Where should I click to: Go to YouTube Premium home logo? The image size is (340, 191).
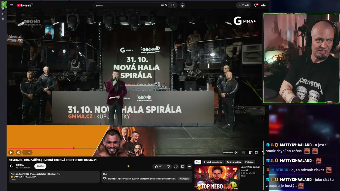pos(24,5)
